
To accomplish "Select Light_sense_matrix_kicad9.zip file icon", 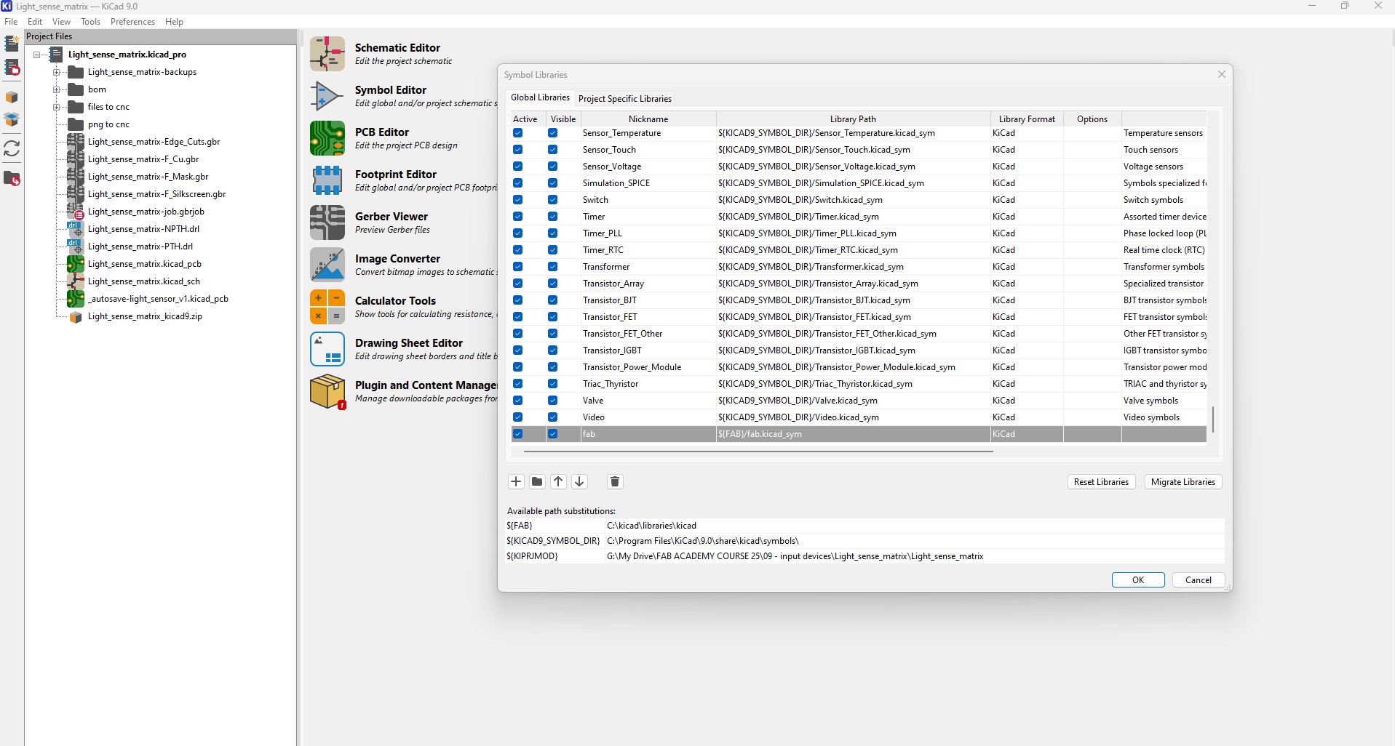I will (x=76, y=317).
